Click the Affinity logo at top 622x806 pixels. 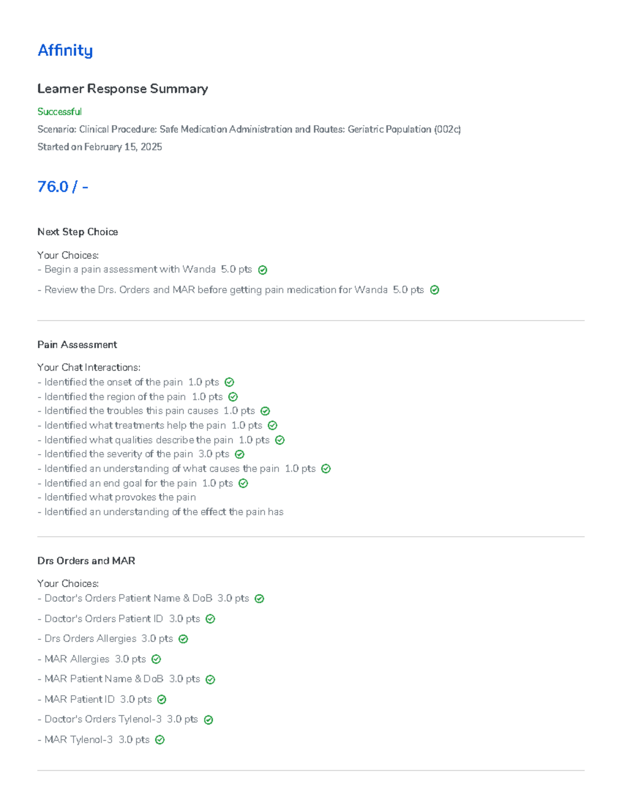[65, 50]
